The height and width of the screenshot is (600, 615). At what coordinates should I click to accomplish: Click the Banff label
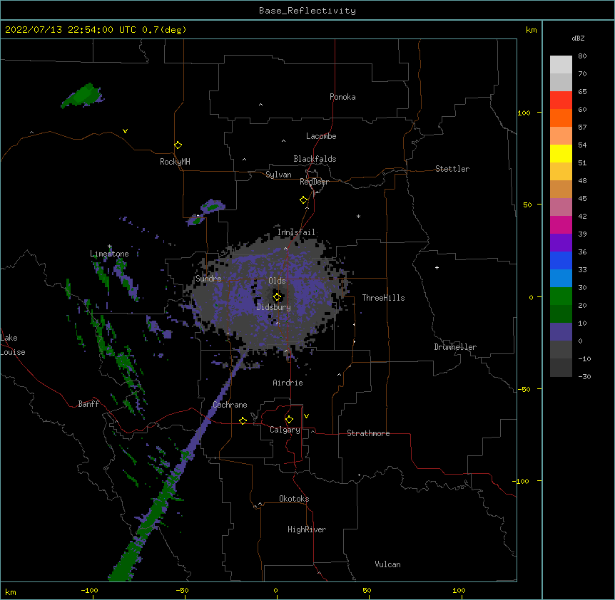(88, 404)
